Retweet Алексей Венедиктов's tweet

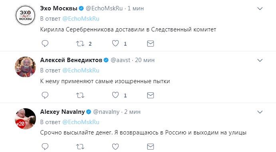80,95
